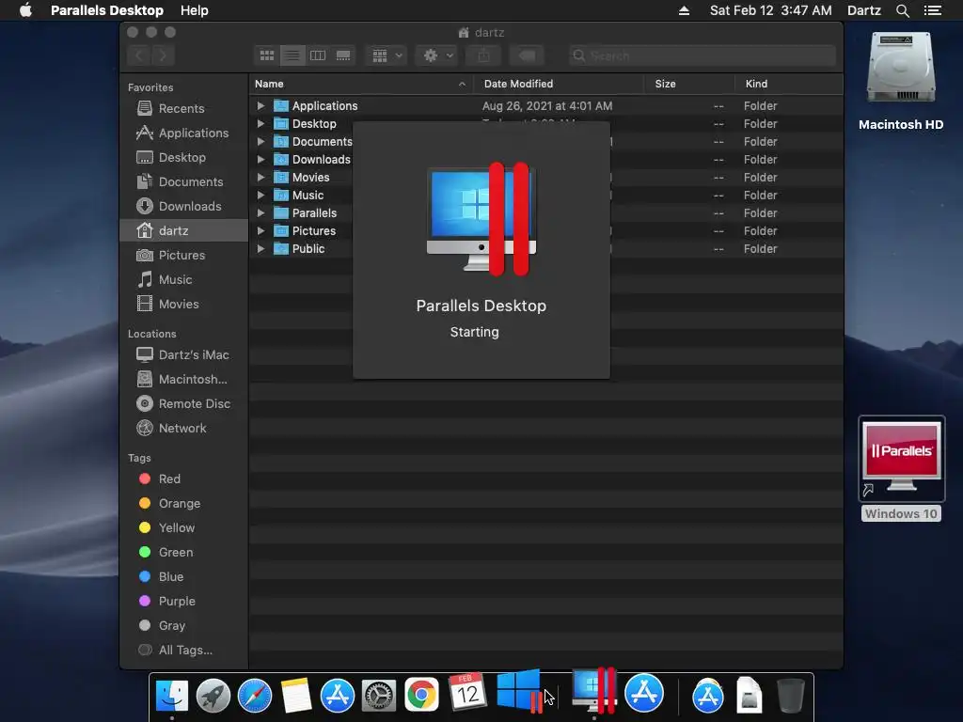Click the Finder forward arrow
The image size is (963, 722).
click(x=163, y=55)
